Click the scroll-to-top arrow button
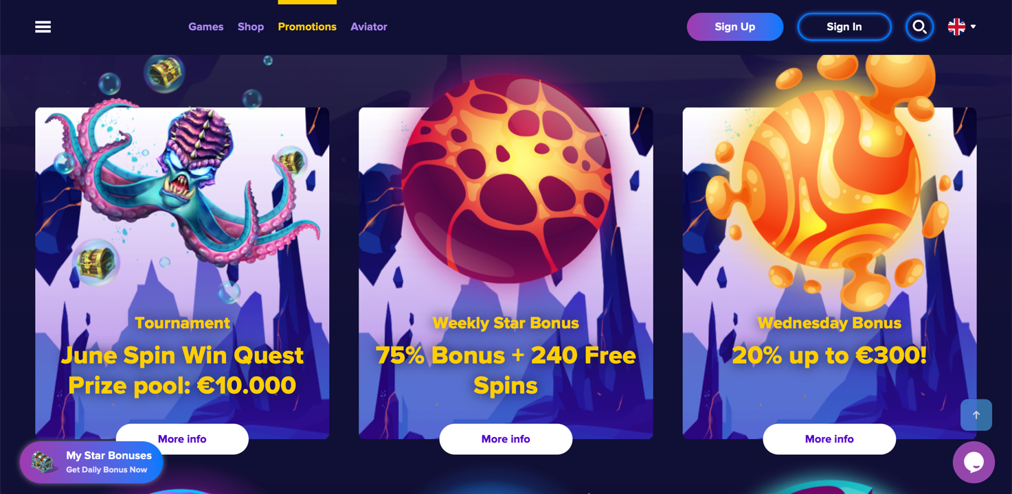Image resolution: width=1012 pixels, height=494 pixels. [976, 415]
